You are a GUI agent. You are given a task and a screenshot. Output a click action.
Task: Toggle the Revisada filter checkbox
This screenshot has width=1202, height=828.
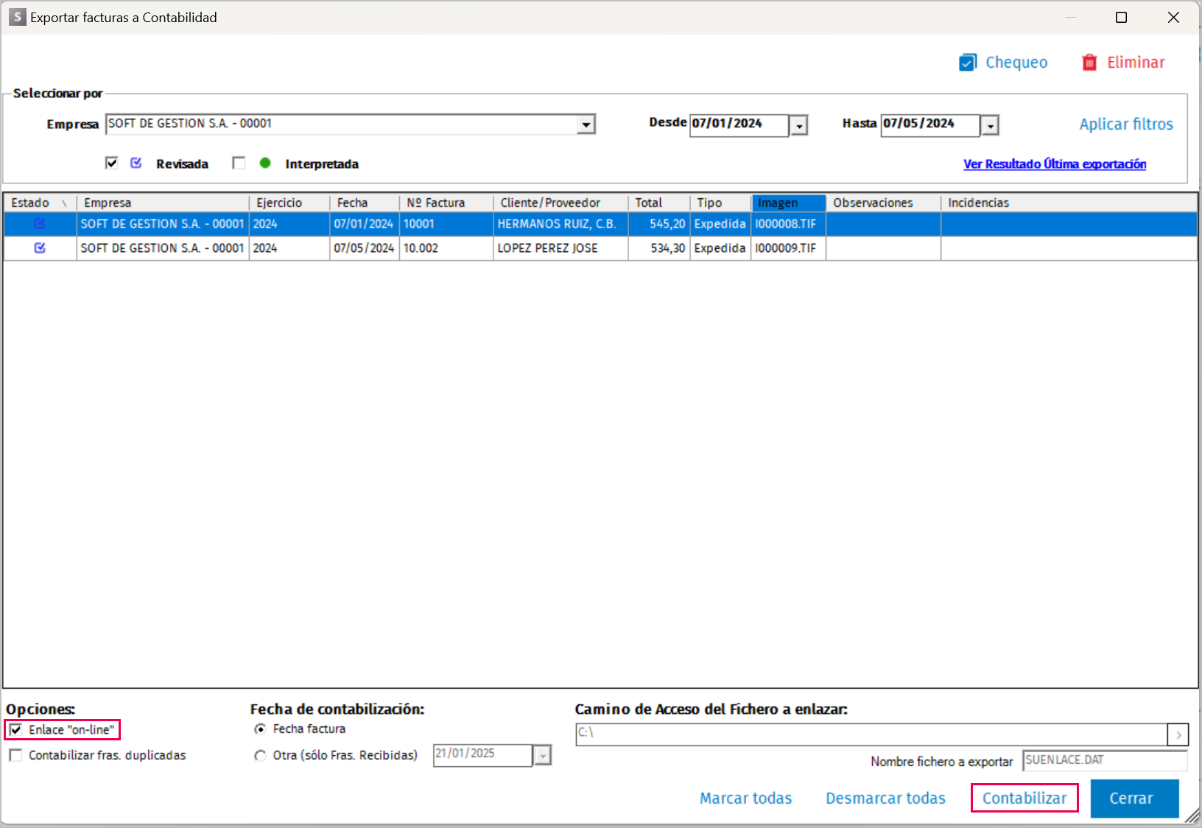click(x=112, y=163)
